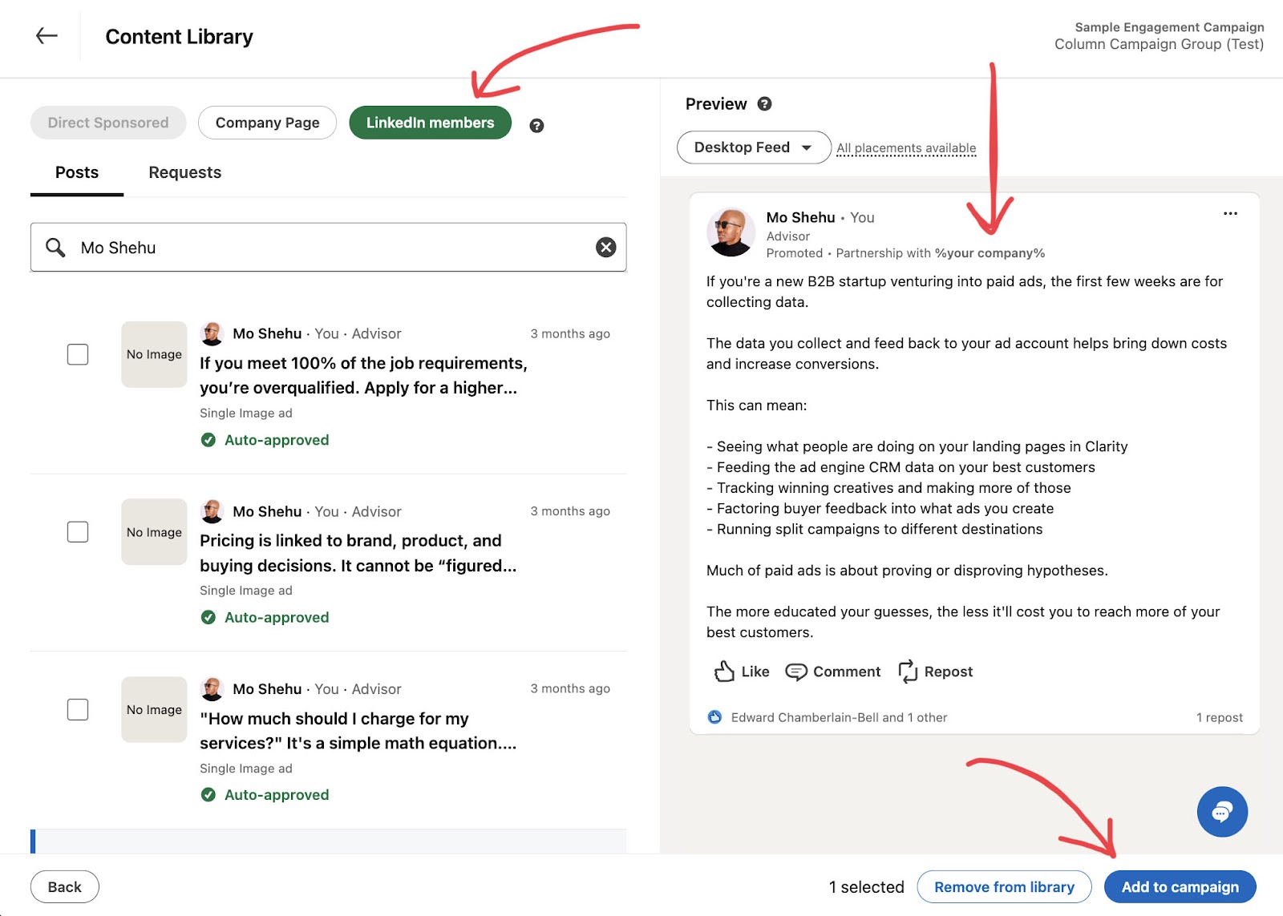Open the Desktop Feed placement dropdown
Screen dimensions: 1283x916
click(753, 147)
